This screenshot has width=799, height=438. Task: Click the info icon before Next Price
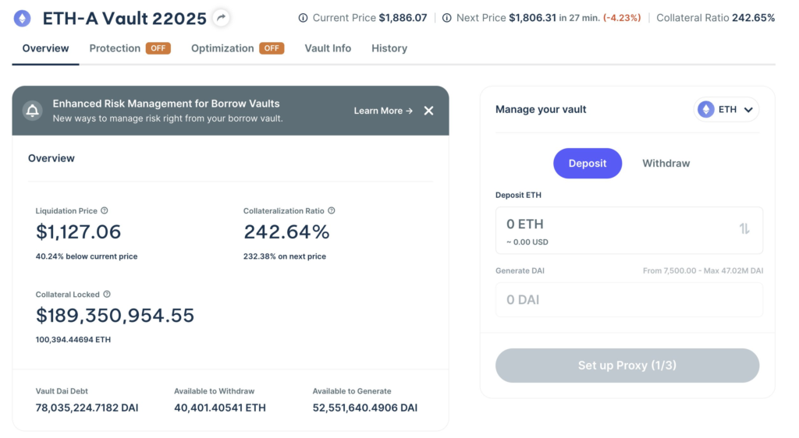446,18
